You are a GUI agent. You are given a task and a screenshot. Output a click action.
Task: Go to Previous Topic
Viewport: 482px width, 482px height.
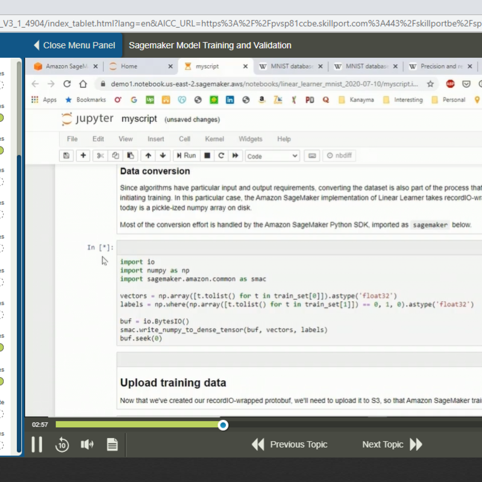click(x=289, y=445)
